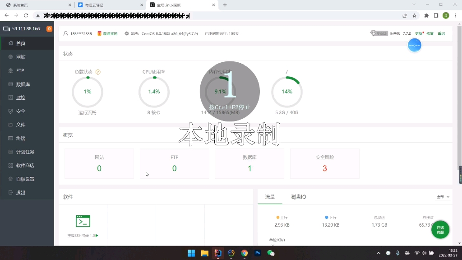462x260 pixels.
Task: Click the 退出 logout icon in sidebar
Action: point(11,192)
